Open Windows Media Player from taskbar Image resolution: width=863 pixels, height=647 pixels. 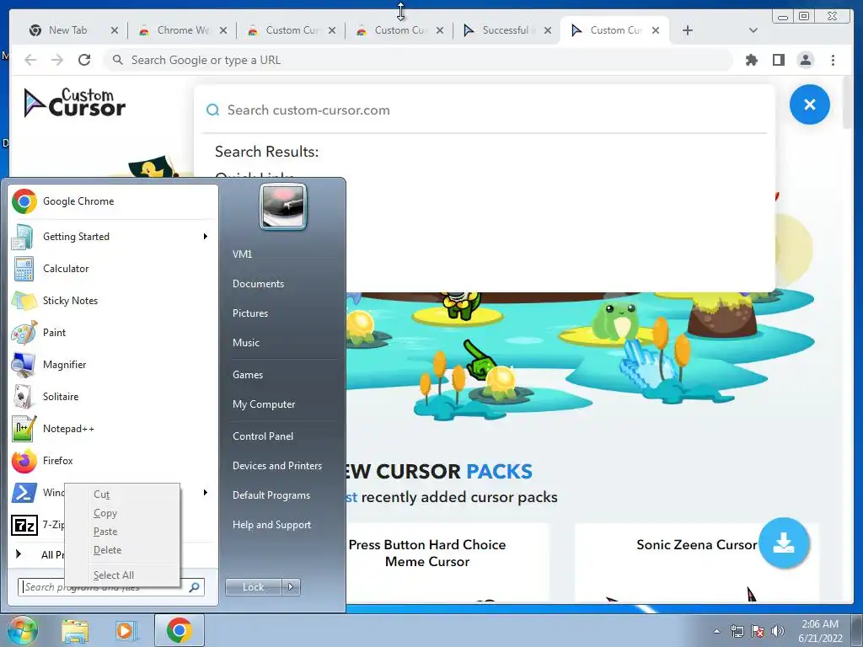126,631
